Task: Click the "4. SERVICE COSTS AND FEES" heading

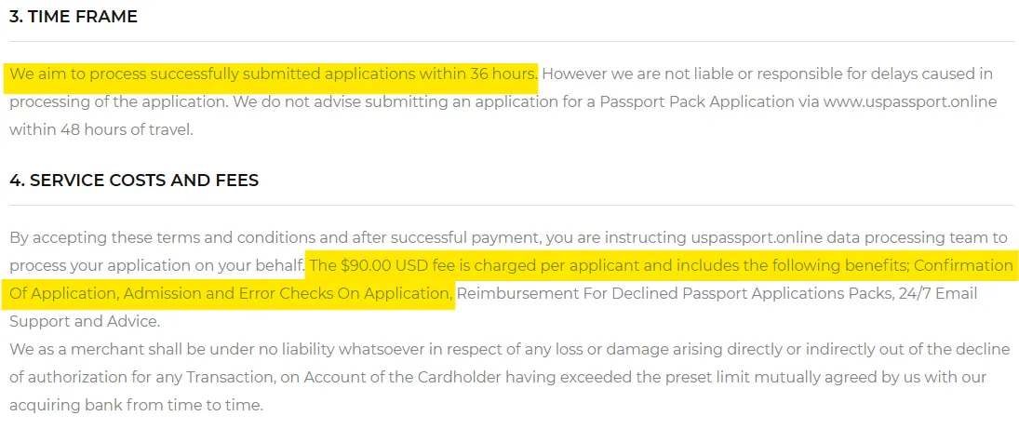Action: [134, 181]
